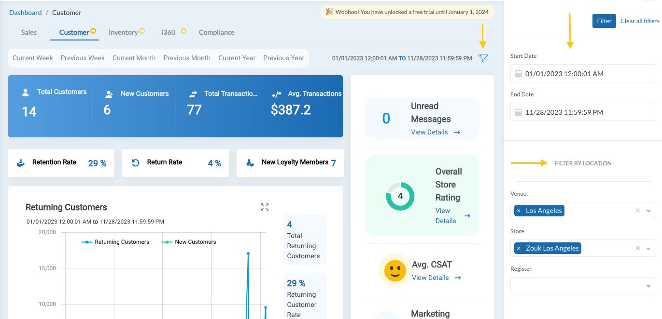Click the Total Returning Customers stat card

pyautogui.click(x=305, y=239)
